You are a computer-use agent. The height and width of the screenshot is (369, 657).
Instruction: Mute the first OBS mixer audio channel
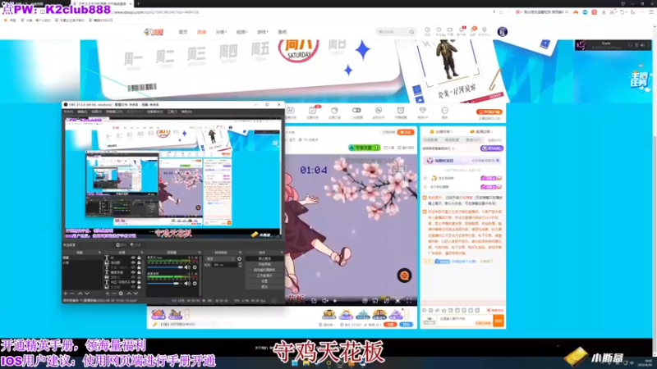(187, 267)
